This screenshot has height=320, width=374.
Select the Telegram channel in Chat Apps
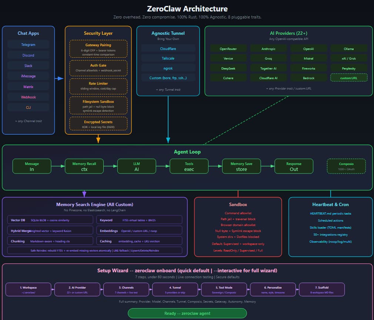click(x=28, y=44)
